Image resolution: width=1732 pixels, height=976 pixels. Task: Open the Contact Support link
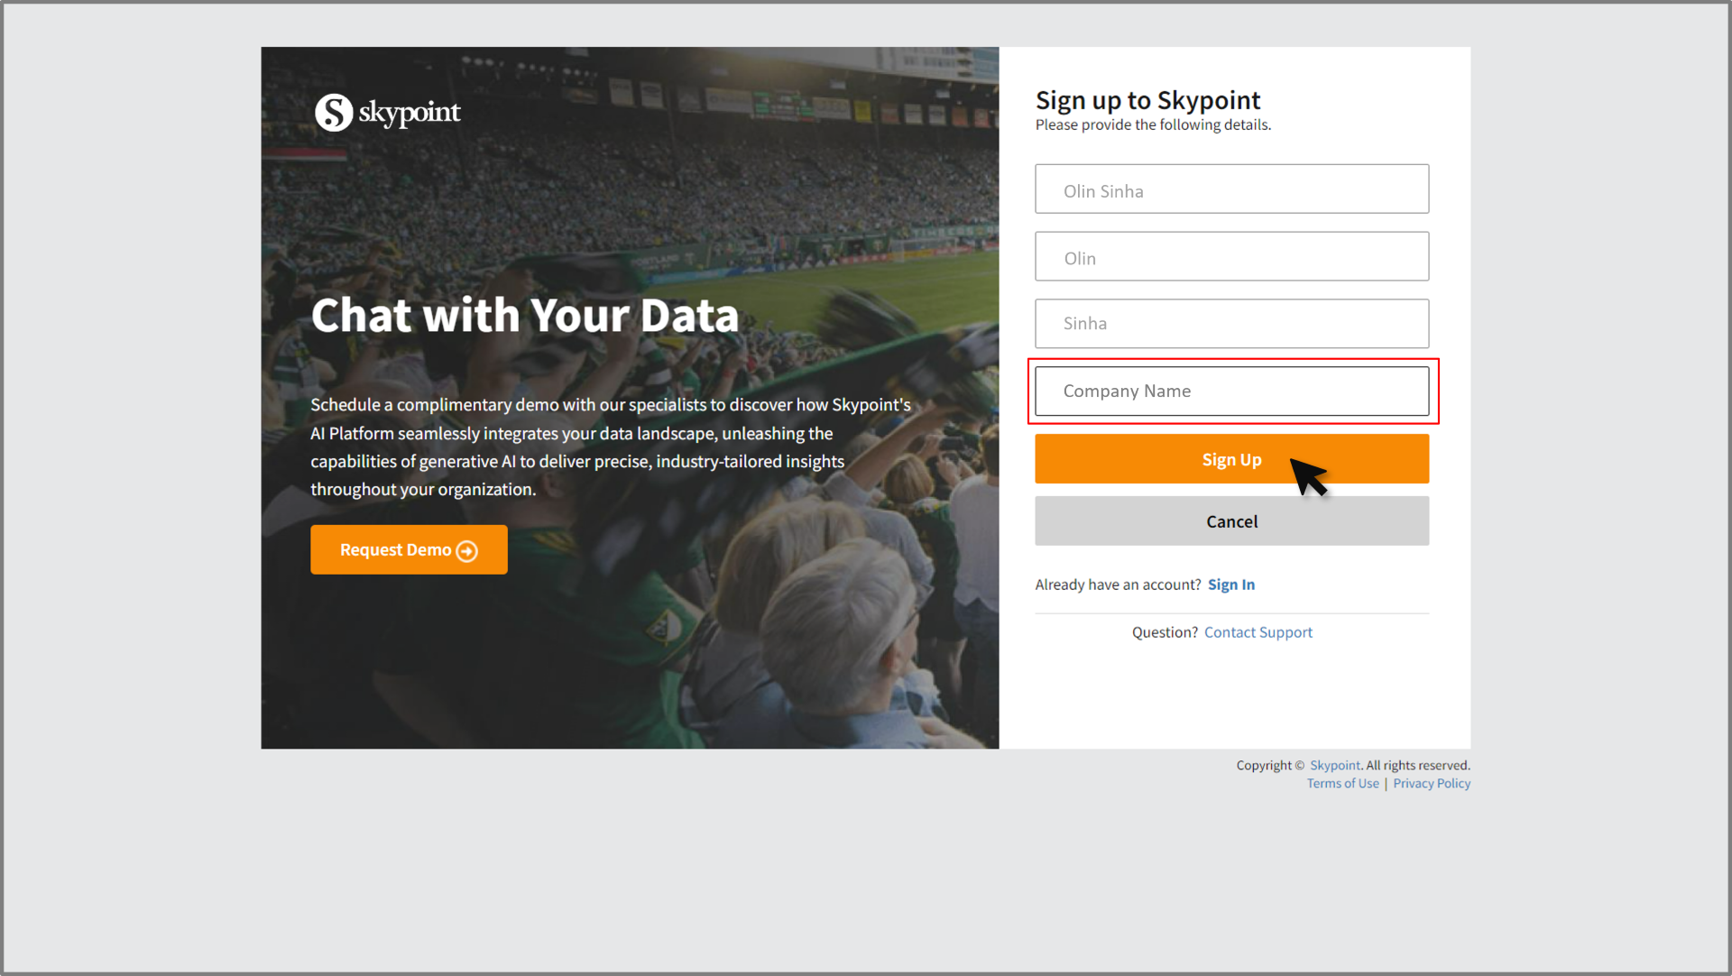tap(1258, 632)
